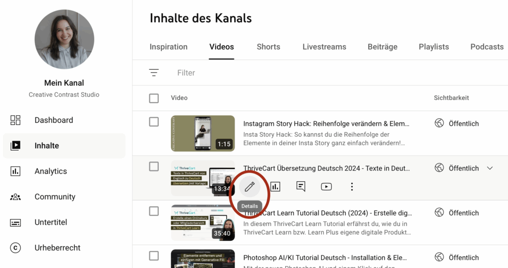Click the Untertitel sidebar icon
The image size is (508, 268).
(x=15, y=222)
